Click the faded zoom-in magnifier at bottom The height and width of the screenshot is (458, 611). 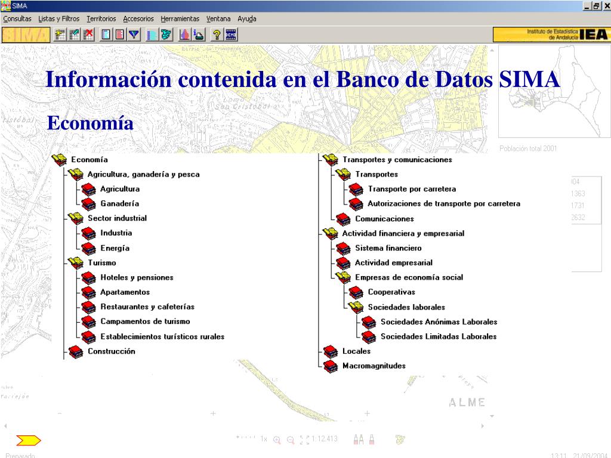pos(277,440)
